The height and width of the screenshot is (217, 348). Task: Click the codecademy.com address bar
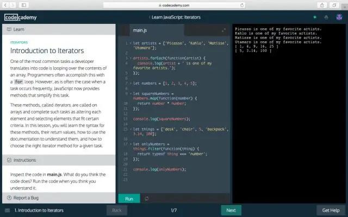[174, 5]
